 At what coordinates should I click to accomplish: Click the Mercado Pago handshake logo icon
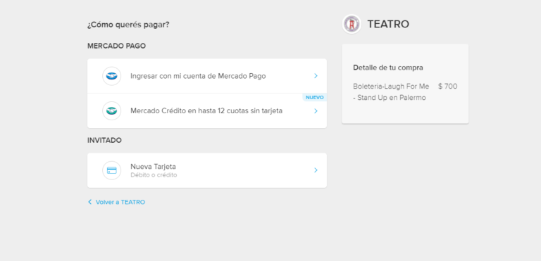111,76
